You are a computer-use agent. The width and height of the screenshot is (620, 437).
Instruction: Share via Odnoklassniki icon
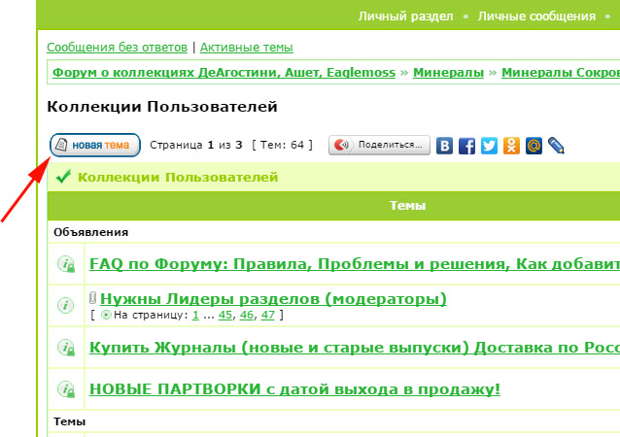(511, 146)
